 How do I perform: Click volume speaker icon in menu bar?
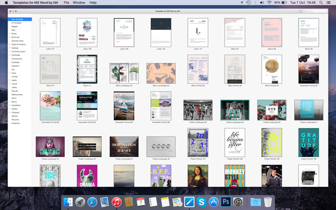(x=262, y=3)
